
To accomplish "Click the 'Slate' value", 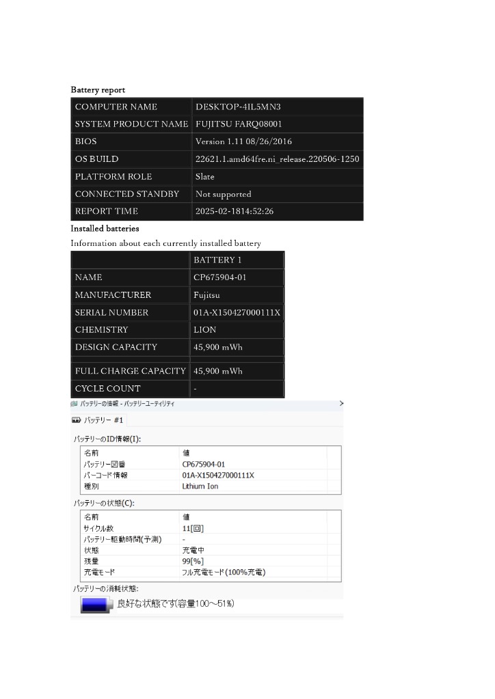I will click(204, 176).
